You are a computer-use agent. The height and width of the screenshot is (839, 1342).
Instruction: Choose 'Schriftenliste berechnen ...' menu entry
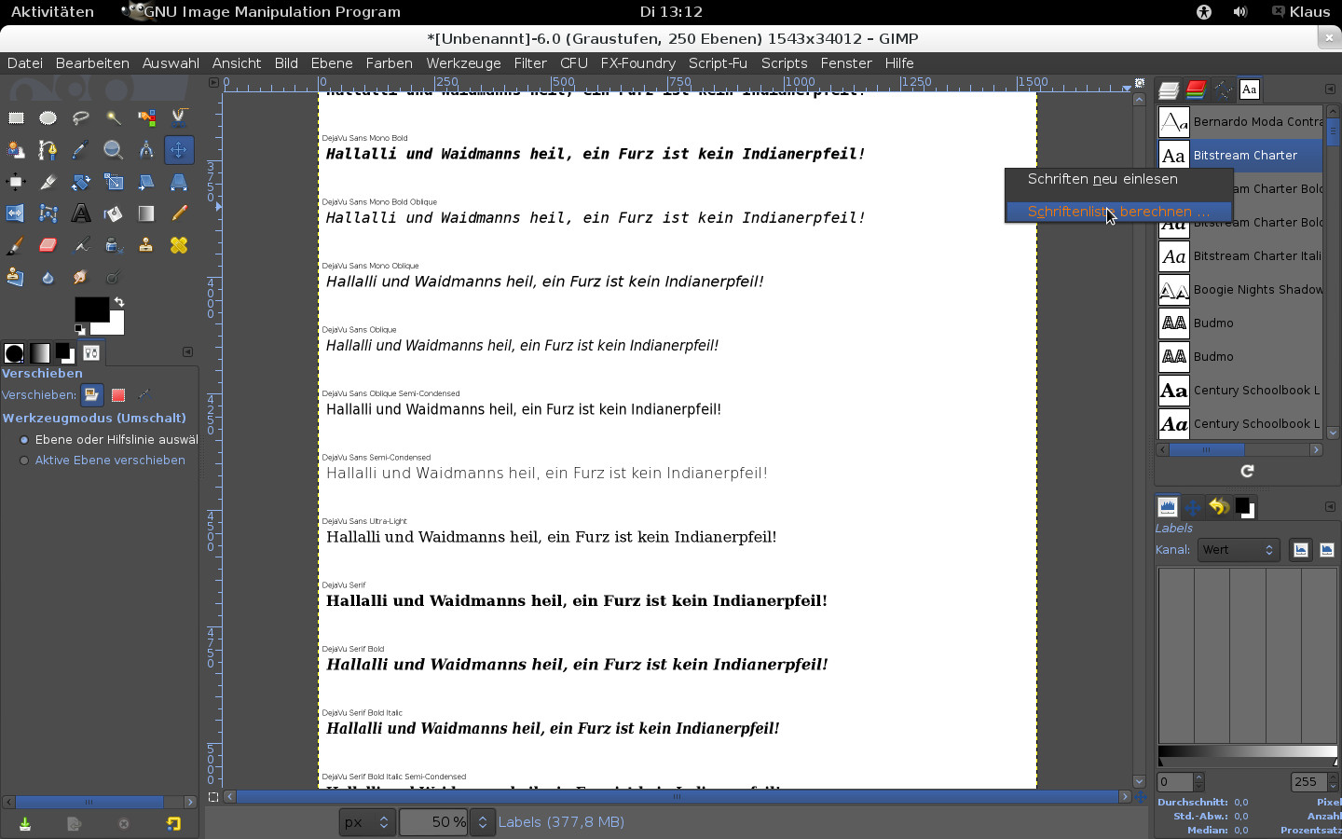coord(1119,212)
